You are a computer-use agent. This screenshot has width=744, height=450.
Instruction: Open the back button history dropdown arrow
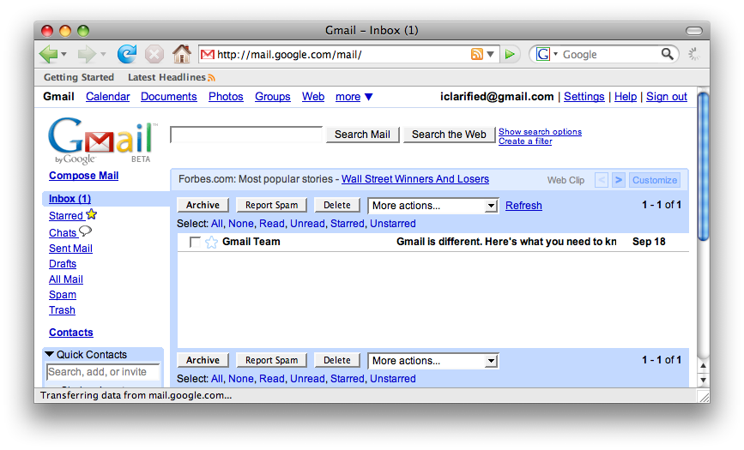(x=64, y=55)
